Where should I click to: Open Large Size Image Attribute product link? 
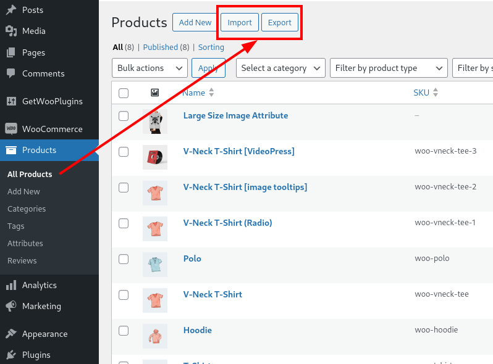click(235, 115)
